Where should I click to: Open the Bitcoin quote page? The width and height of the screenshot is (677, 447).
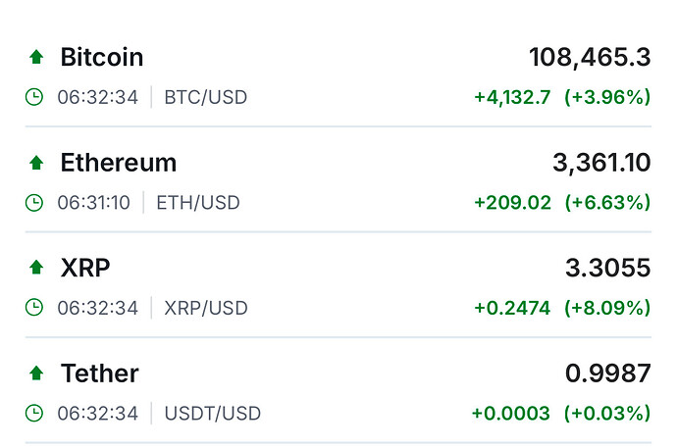coord(102,57)
